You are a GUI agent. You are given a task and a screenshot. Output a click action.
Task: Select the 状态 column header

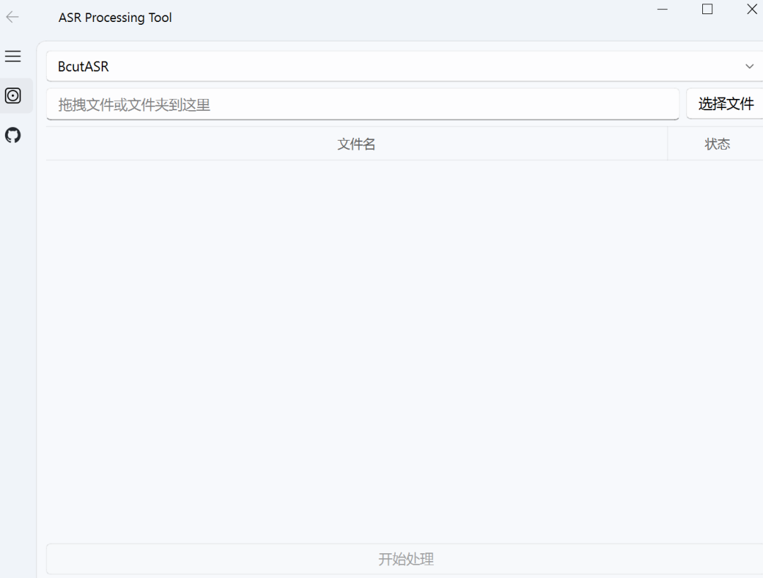[718, 143]
